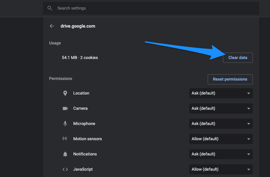Click the Notifications label
Viewport: 270px width, 177px height.
pyautogui.click(x=85, y=154)
